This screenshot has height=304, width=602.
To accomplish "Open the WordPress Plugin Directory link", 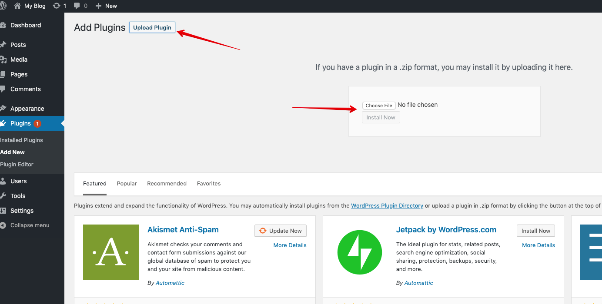I will [x=387, y=206].
